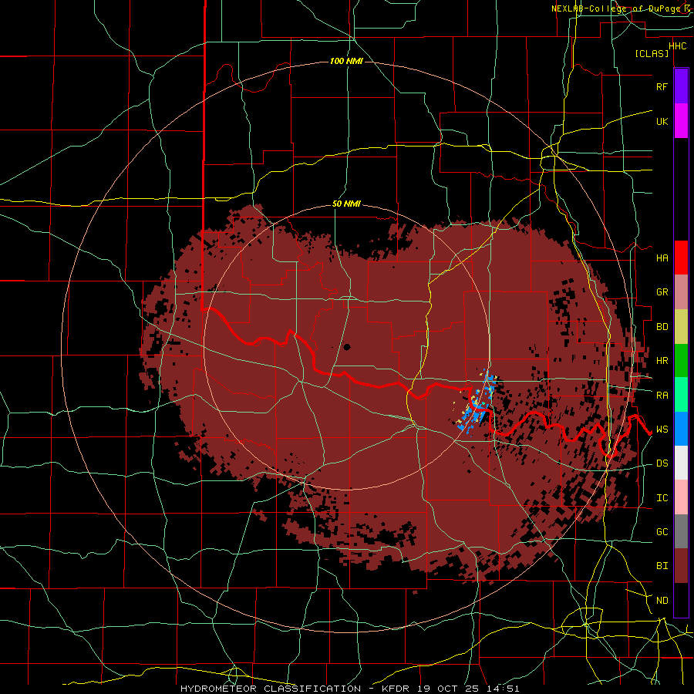Click the HA red legend swatch
The width and height of the screenshot is (694, 694).
click(681, 258)
